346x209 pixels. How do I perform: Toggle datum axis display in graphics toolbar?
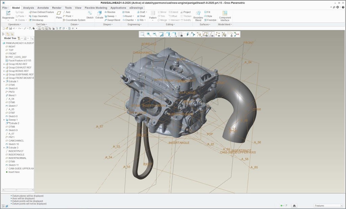[211, 34]
